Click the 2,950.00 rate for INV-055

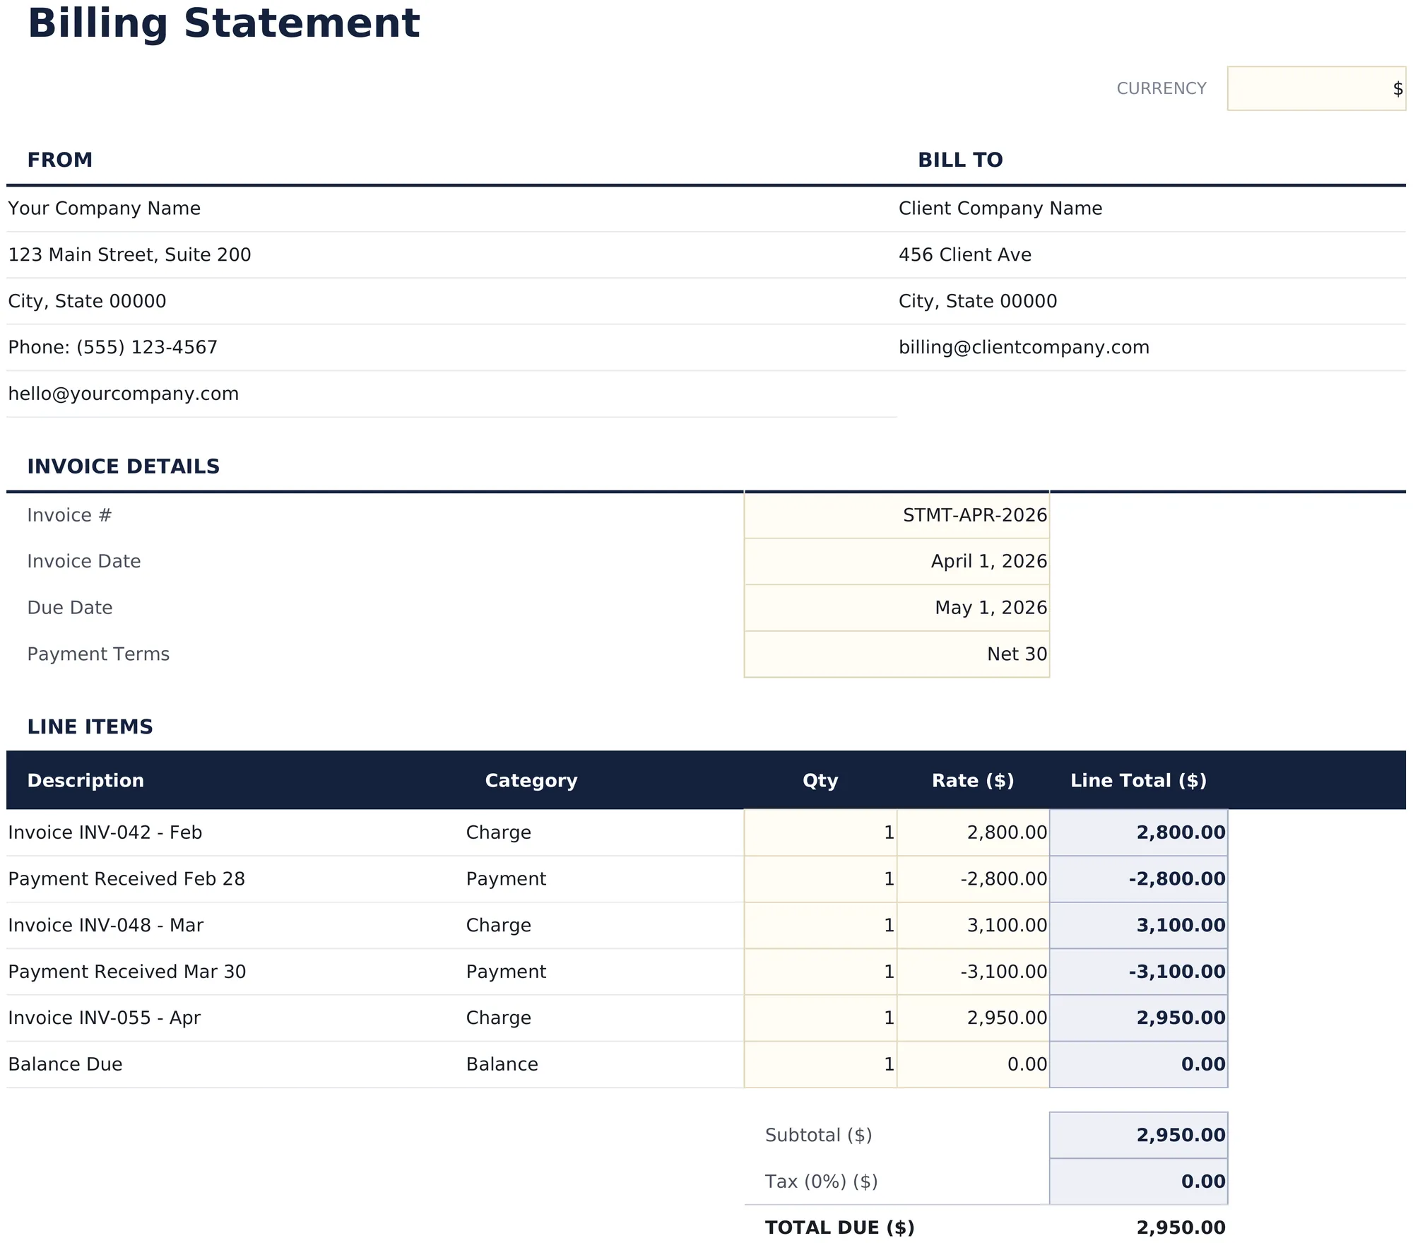tap(973, 1018)
